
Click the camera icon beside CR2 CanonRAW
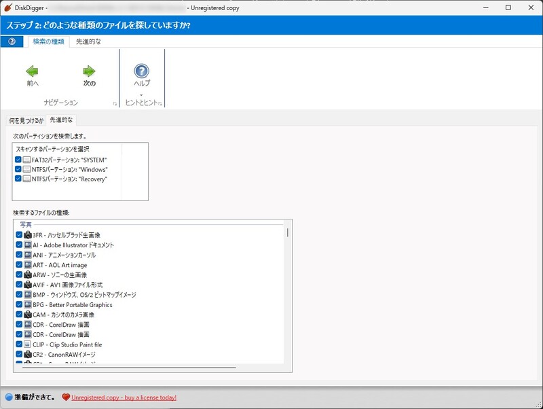pos(28,355)
